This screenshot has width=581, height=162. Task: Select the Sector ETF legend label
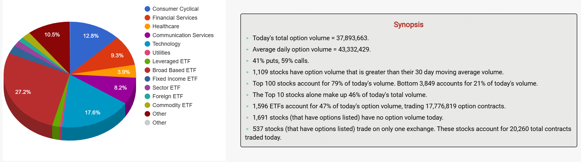(166, 88)
